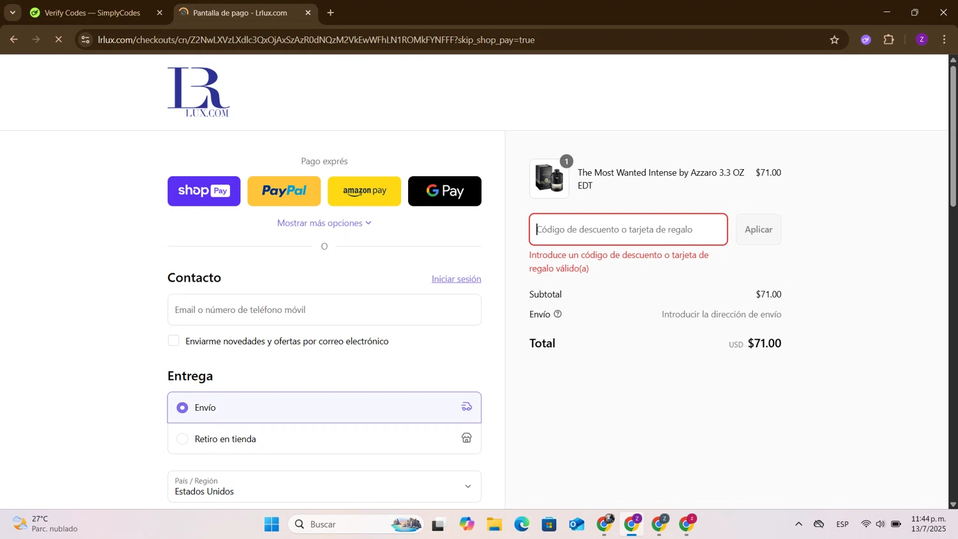Show hidden system tray icons
The height and width of the screenshot is (539, 958).
pyautogui.click(x=798, y=524)
